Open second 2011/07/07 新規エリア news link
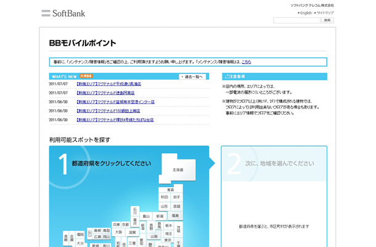 (105, 93)
